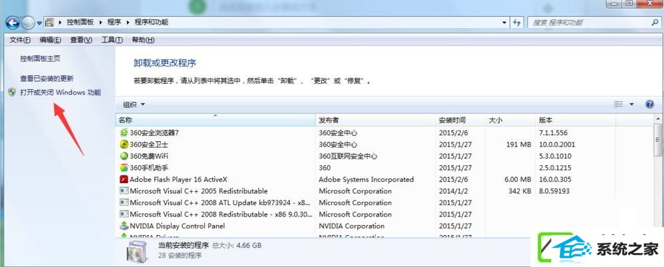Click the Forward navigation arrow button
Viewport: 664px width, 267px height.
[x=27, y=23]
